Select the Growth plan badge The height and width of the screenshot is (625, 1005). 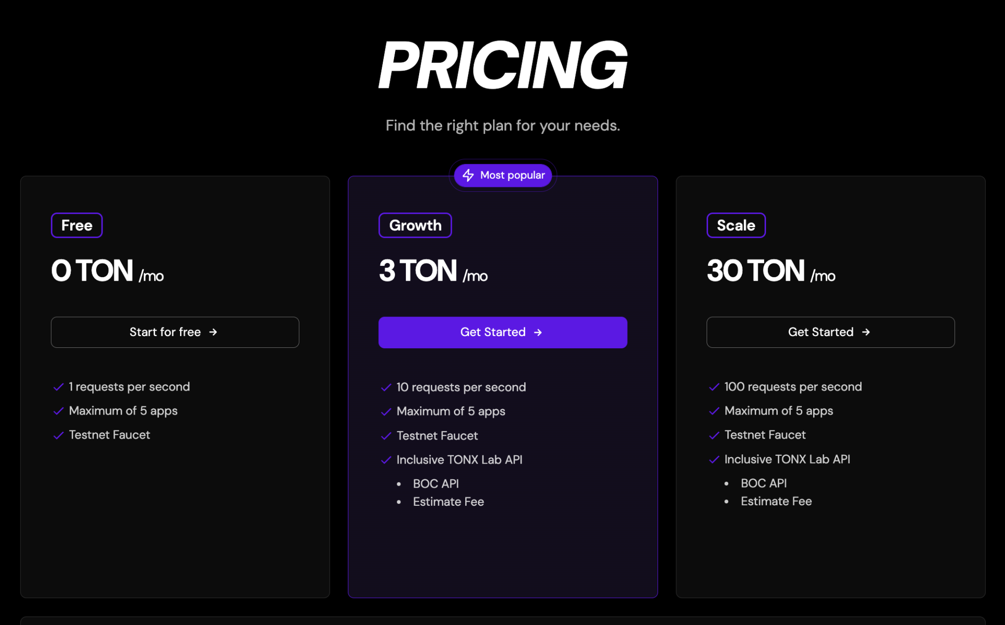(x=415, y=225)
